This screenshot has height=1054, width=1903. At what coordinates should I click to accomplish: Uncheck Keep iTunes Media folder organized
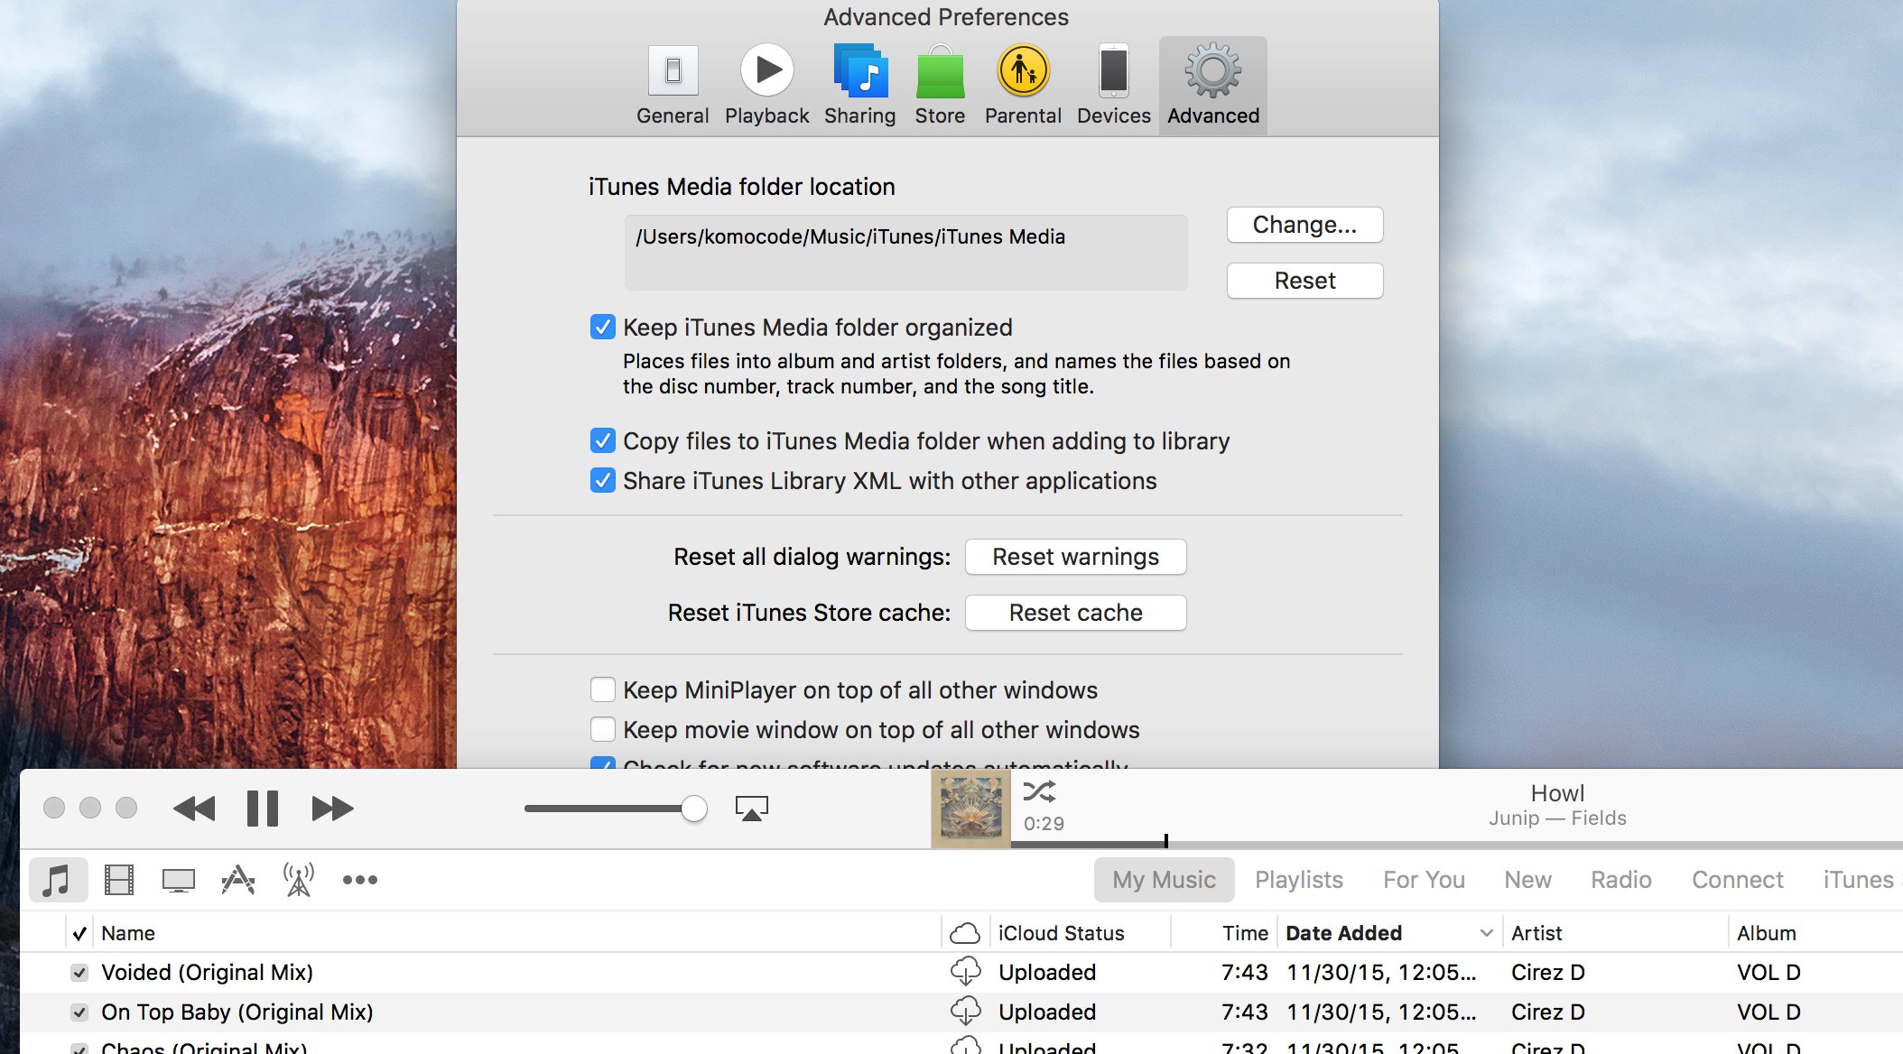coord(603,327)
